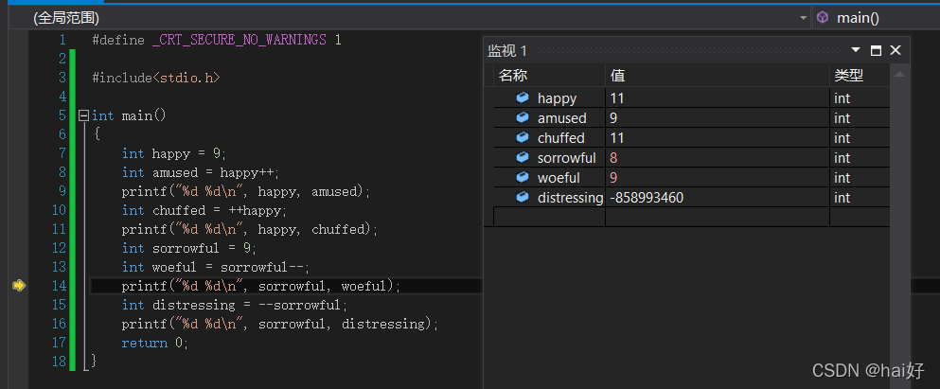Viewport: 940px width, 389px height.
Task: Click the yellow current-statement arrow
Action: click(x=18, y=285)
